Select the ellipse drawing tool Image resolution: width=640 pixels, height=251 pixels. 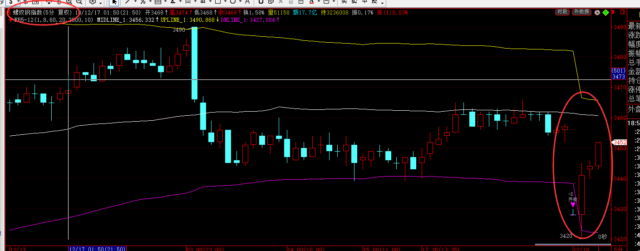tap(233, 2)
